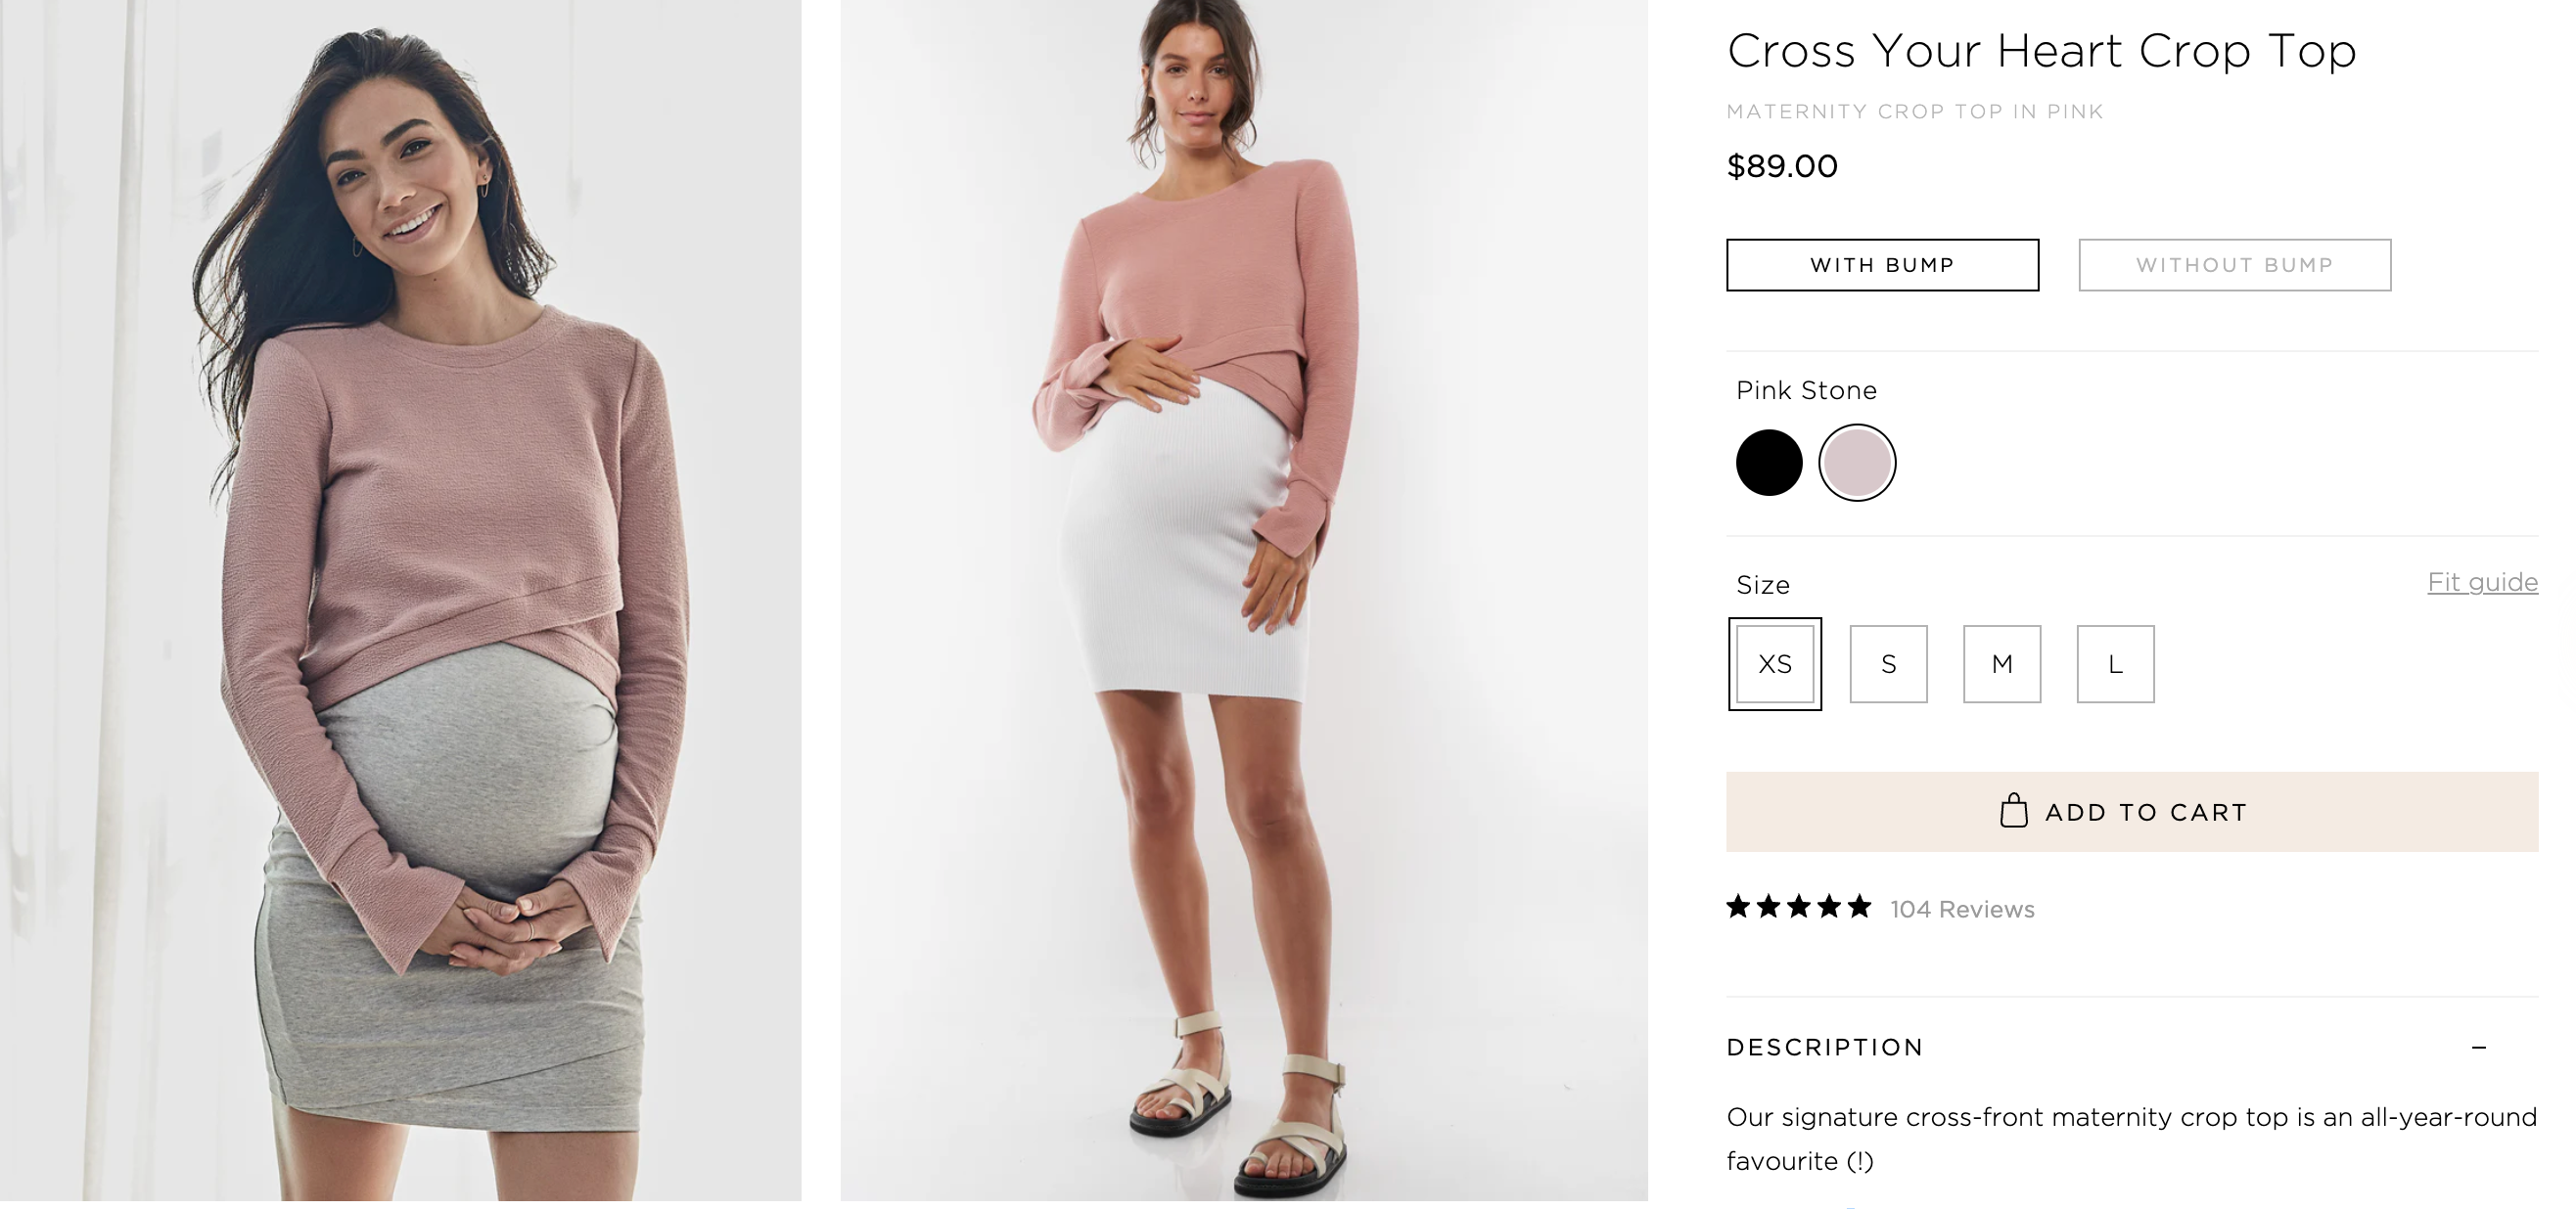
Task: Choose the black color swatch
Action: [x=1769, y=463]
